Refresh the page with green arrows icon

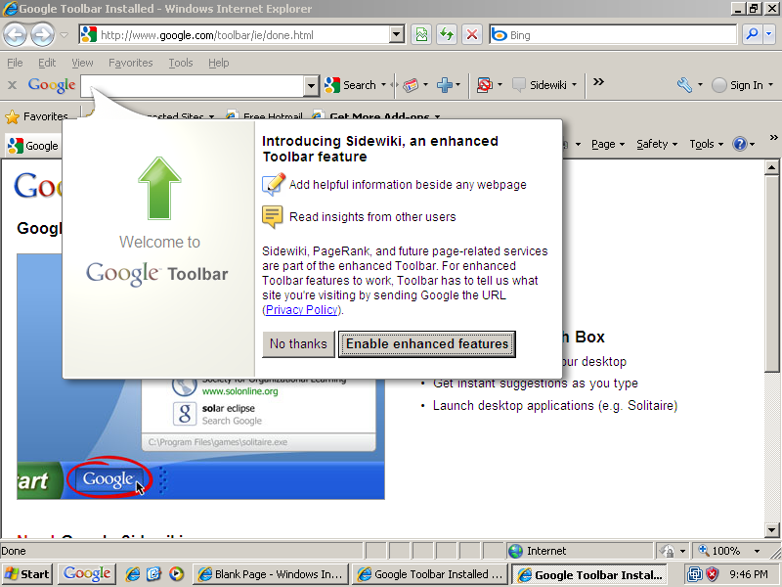point(447,35)
